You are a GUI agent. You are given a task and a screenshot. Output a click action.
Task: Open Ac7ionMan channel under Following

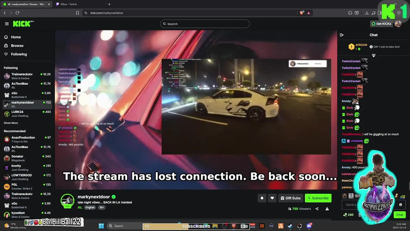click(x=27, y=85)
